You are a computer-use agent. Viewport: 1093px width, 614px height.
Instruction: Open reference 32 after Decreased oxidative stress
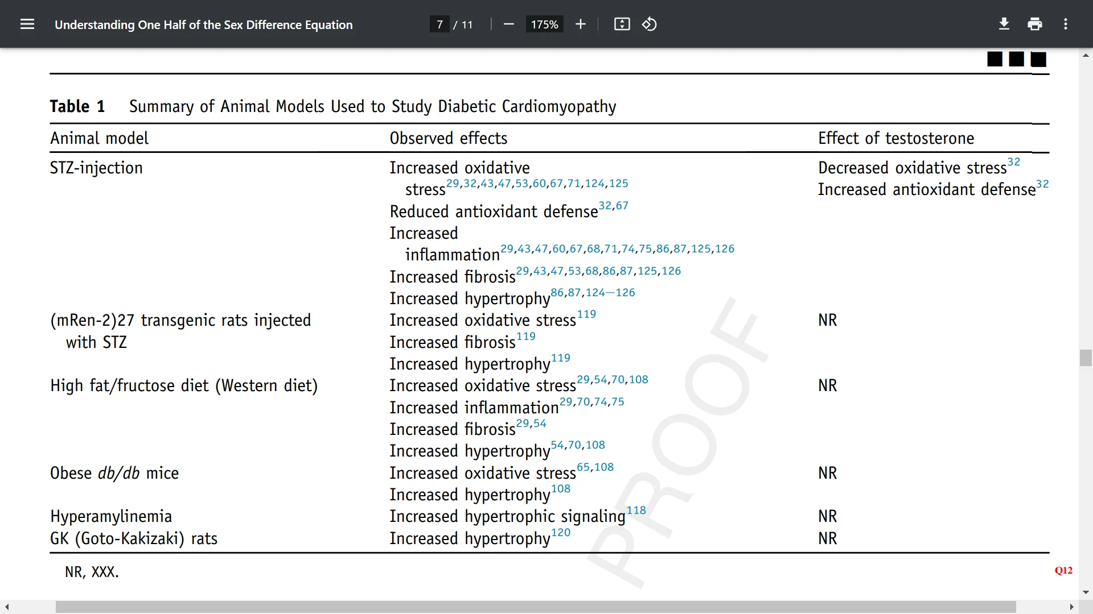(x=1014, y=162)
